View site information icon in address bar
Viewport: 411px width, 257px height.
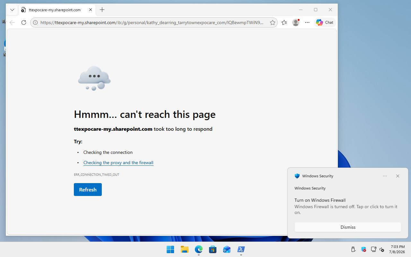coord(35,22)
